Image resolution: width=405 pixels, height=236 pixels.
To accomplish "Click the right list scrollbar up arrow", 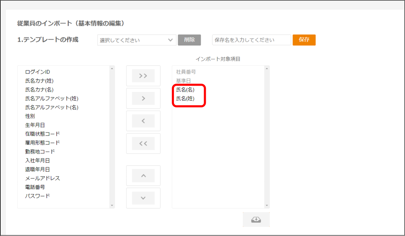I will (267, 69).
